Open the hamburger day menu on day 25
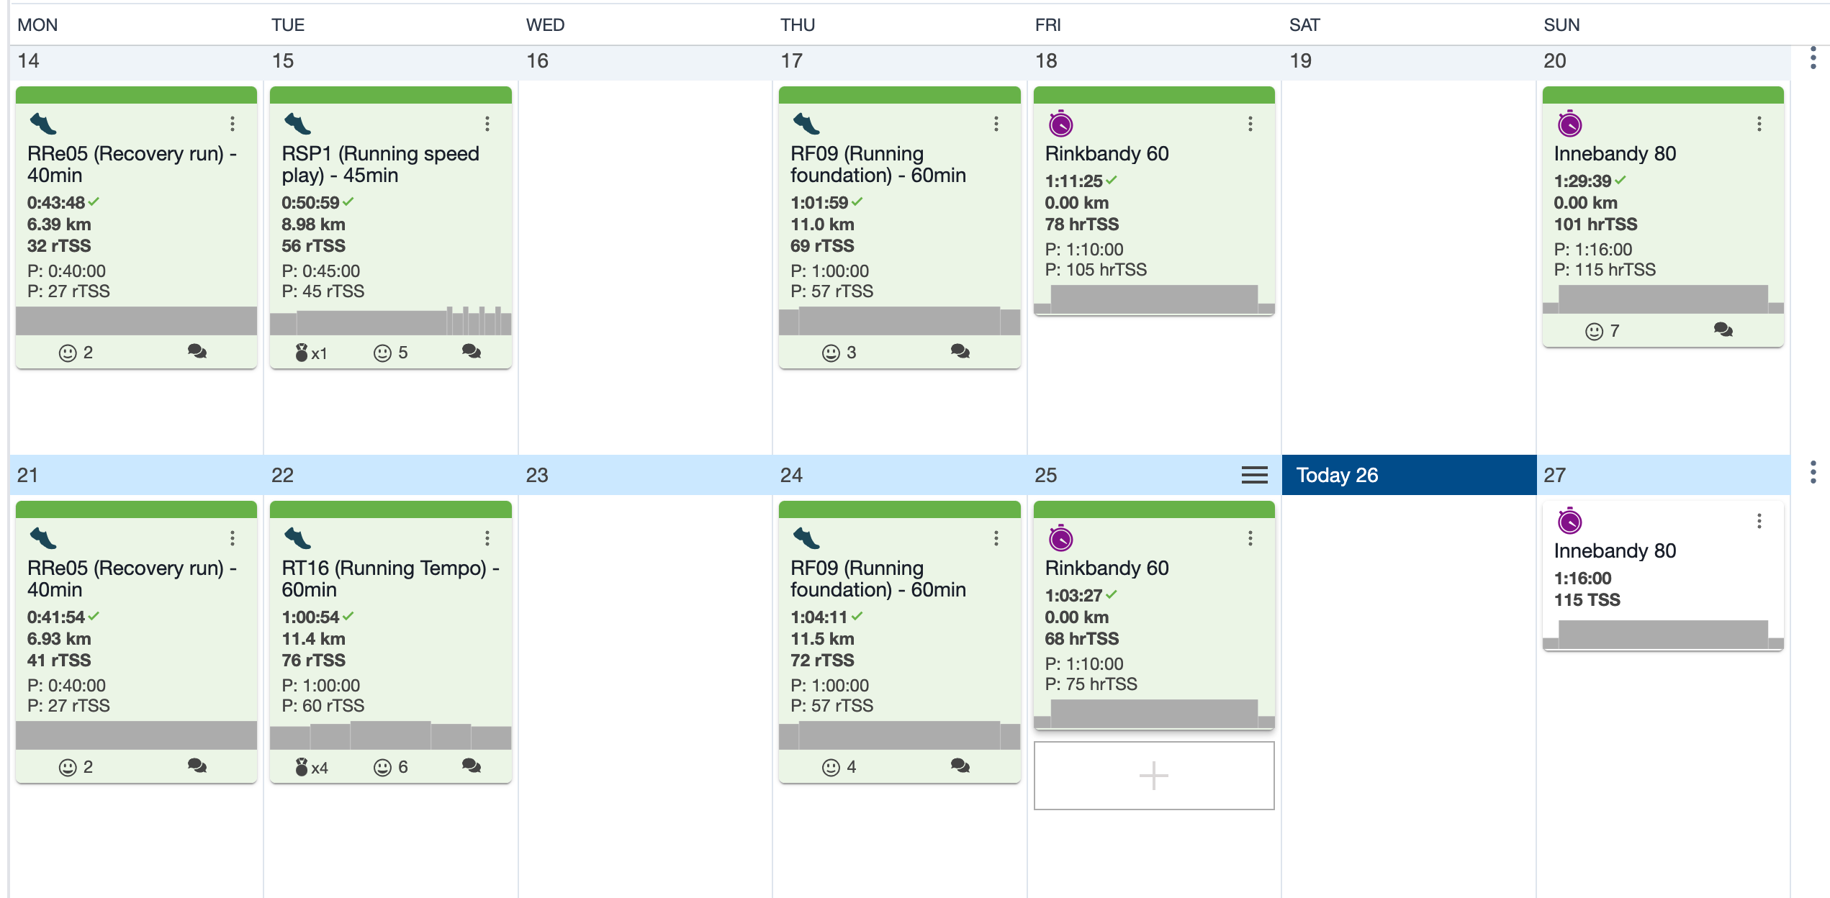Viewport: 1830px width, 898px height. pyautogui.click(x=1254, y=475)
